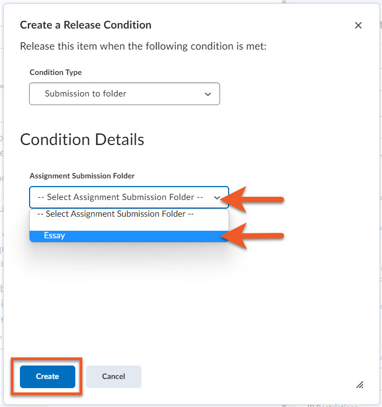Cancel creating the release condition
The width and height of the screenshot is (382, 407).
tap(114, 376)
